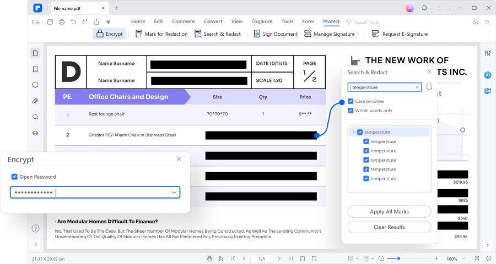
Task: Redo the last action
Action: pyautogui.click(x=85, y=22)
